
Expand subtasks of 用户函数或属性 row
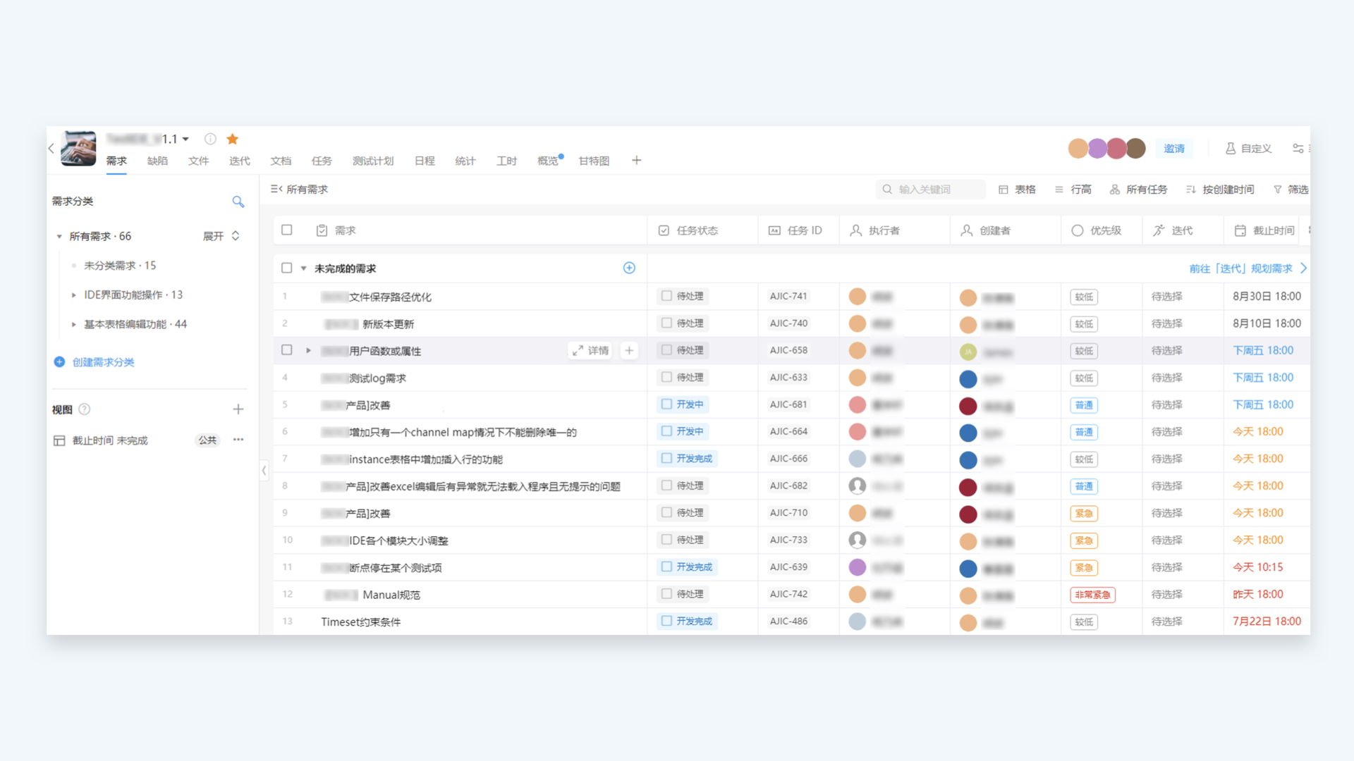pyautogui.click(x=308, y=350)
